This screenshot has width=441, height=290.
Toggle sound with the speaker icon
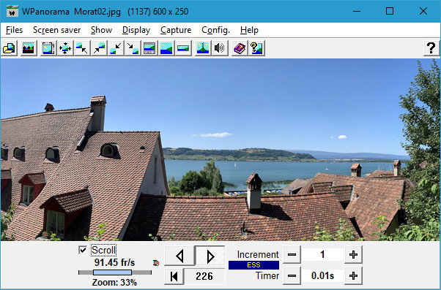pyautogui.click(x=220, y=48)
